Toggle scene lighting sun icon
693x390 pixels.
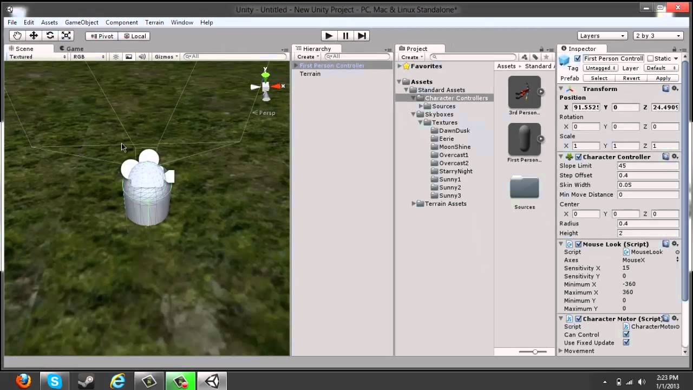coord(115,56)
